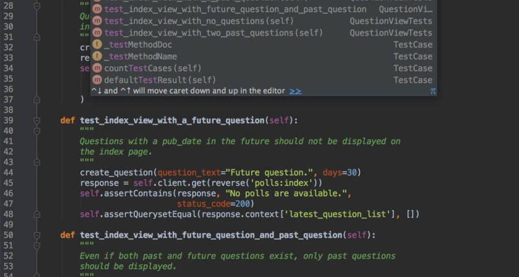This screenshot has height=277, width=519.
Task: Choose the test_index_view_with_no_questions(self) completion
Action: (x=264, y=21)
